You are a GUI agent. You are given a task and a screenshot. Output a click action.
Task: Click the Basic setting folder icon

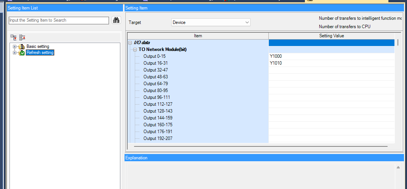point(22,47)
